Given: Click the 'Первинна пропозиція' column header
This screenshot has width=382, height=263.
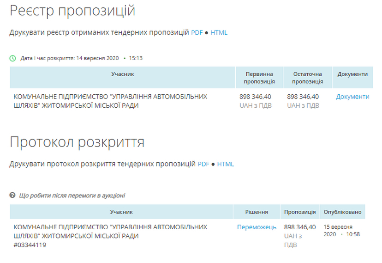Looking at the screenshot, I should (x=259, y=78).
